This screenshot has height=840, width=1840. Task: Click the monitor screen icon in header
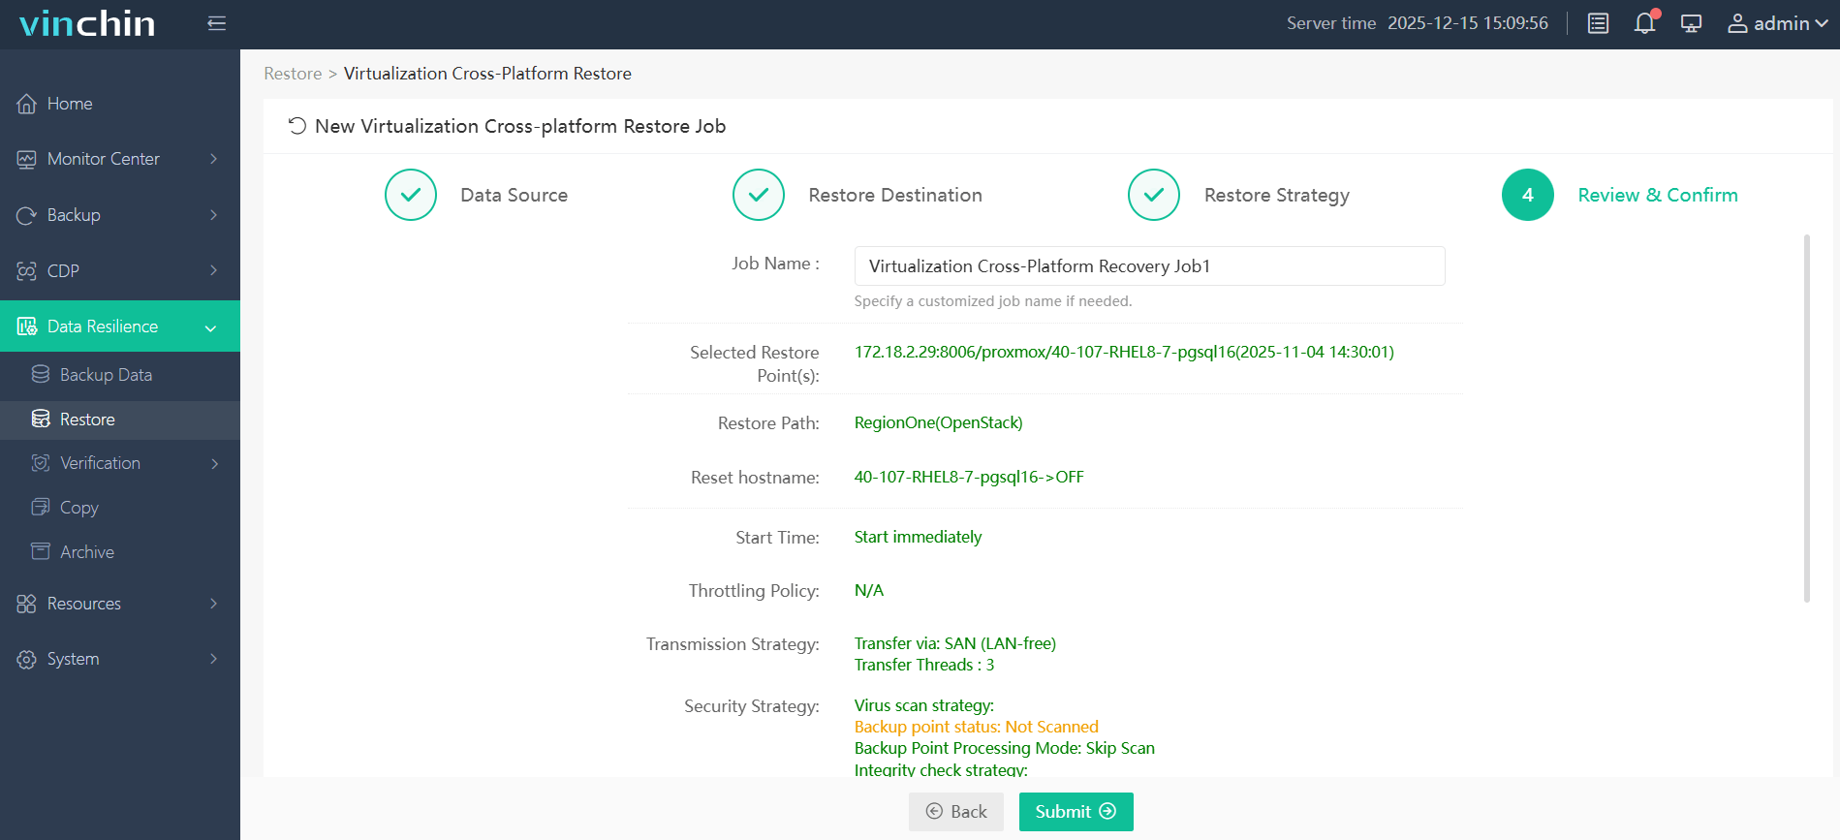point(1691,23)
